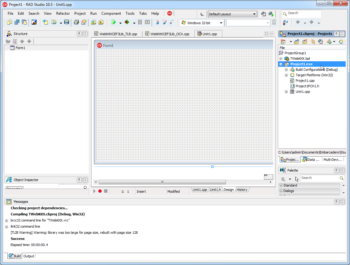The image size is (350, 265).
Task: Click the IDE Insight Search field at top right
Action: point(301,13)
